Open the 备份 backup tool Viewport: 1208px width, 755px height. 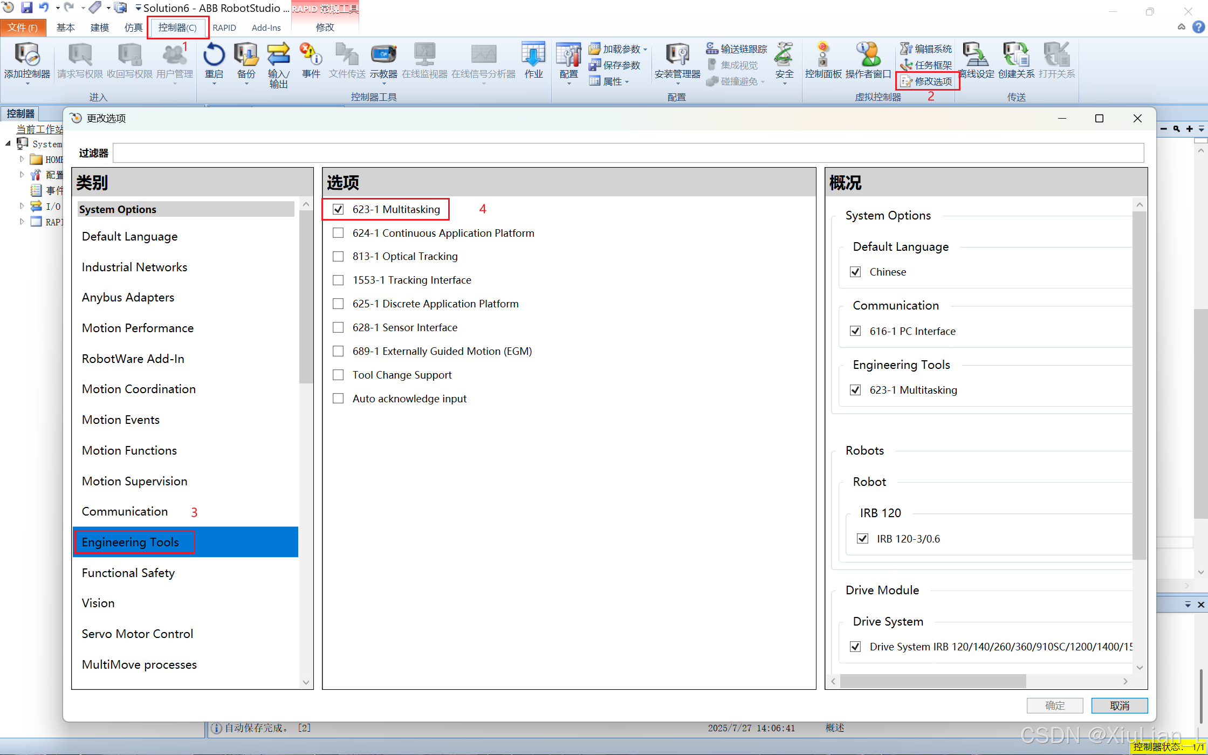tap(246, 61)
